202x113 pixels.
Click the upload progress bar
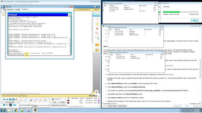(x=181, y=12)
